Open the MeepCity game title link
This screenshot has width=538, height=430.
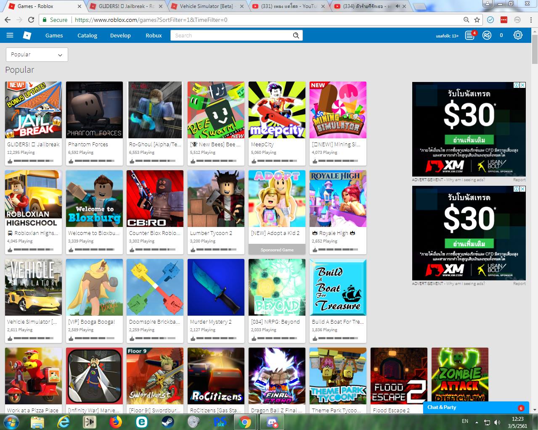pos(262,144)
